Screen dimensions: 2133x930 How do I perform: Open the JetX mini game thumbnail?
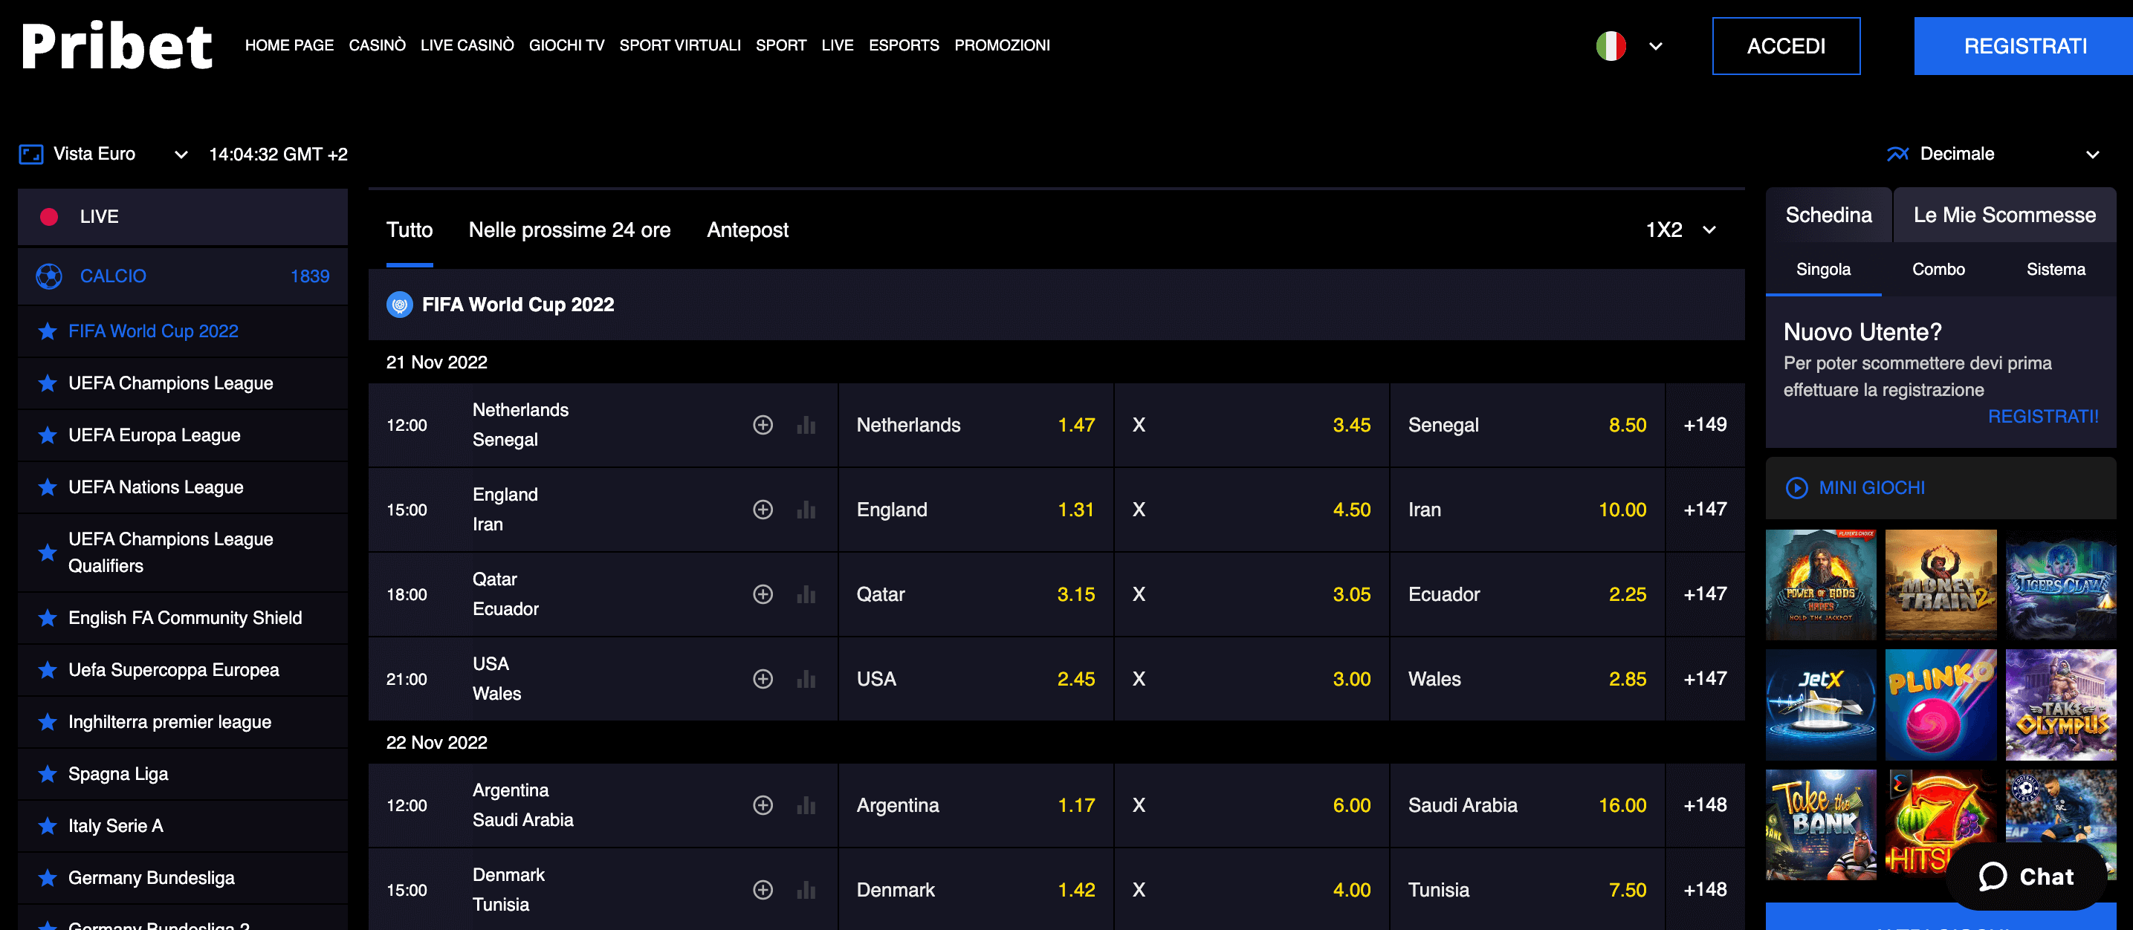1821,704
